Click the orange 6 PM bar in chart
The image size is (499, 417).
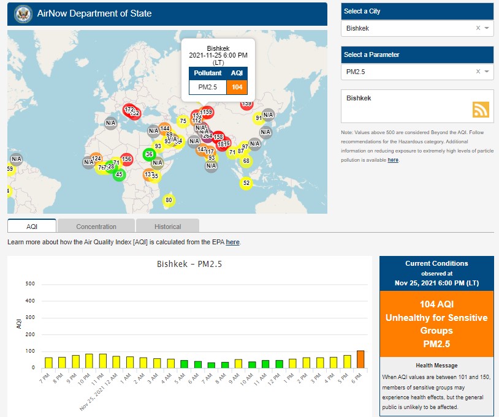tap(360, 359)
